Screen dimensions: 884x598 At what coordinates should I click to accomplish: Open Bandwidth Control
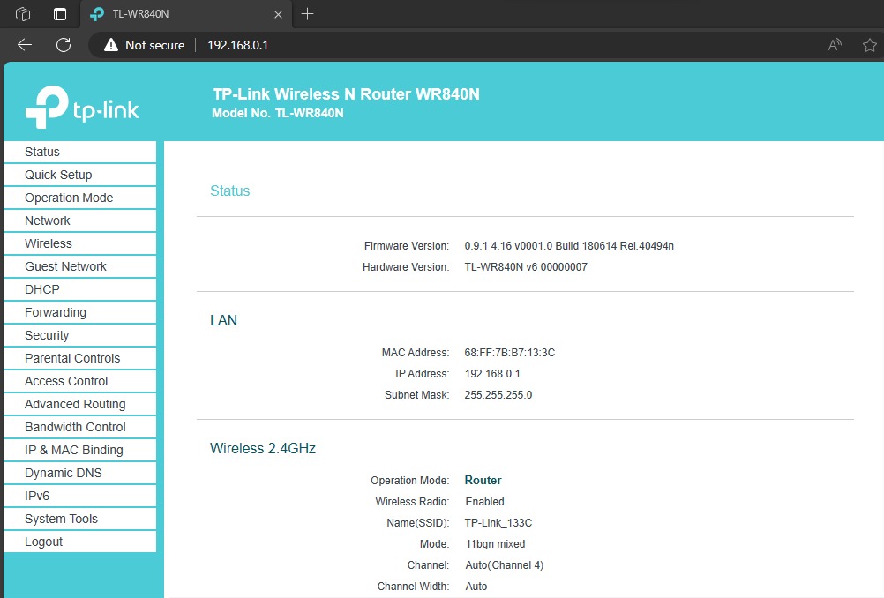(79, 427)
